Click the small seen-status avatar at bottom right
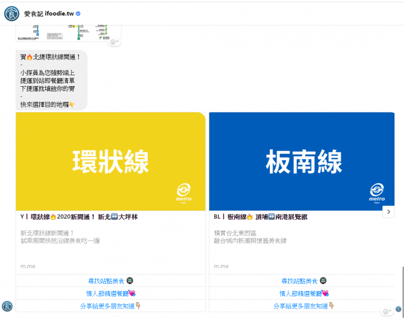 point(398,309)
